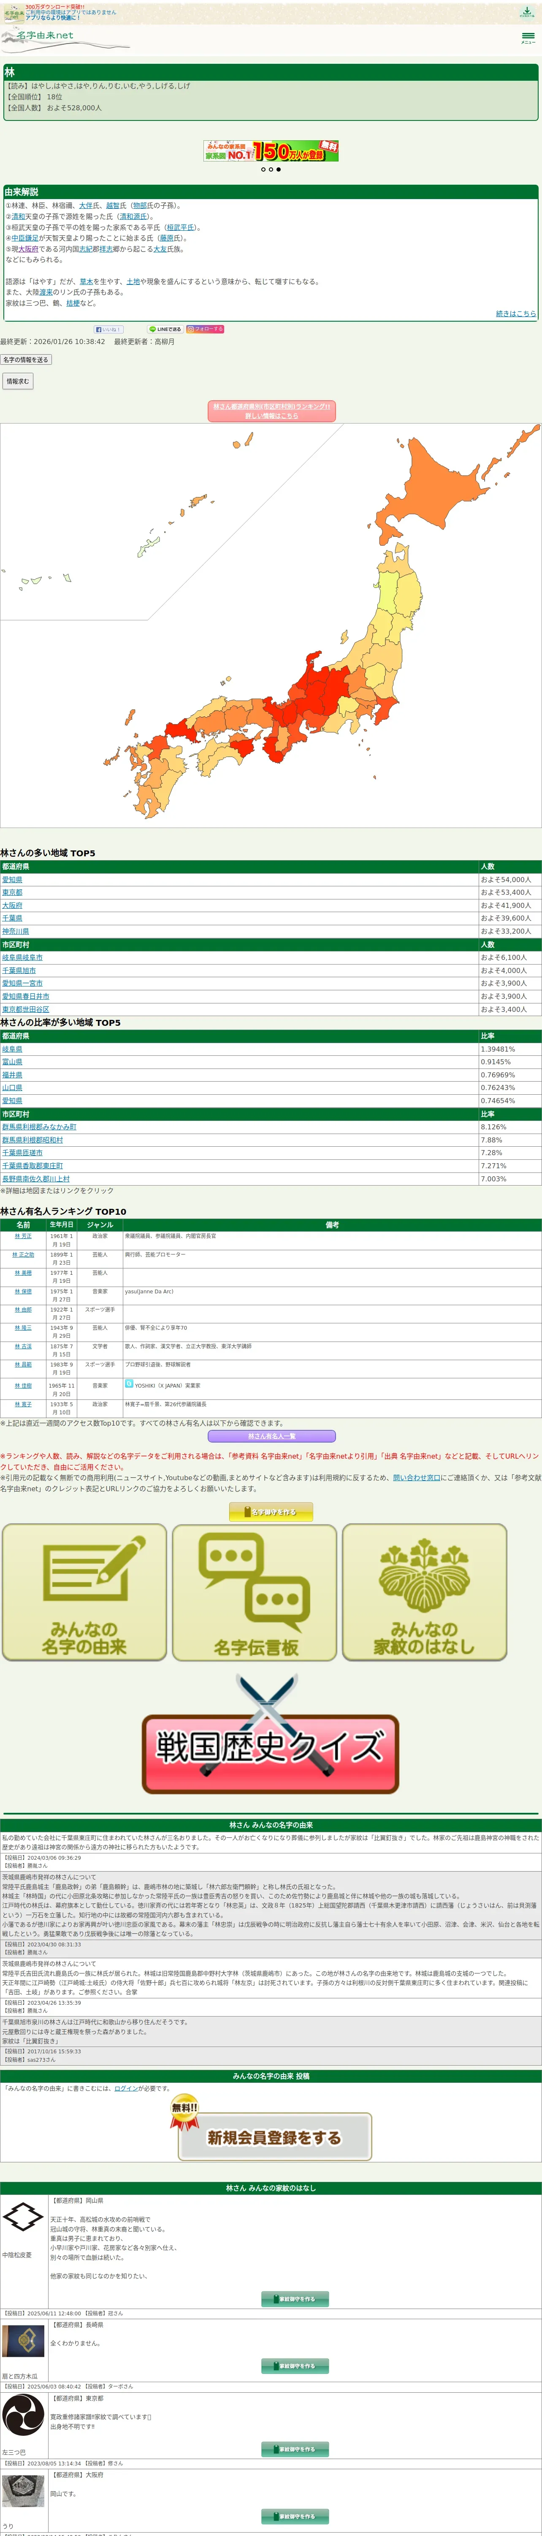Viewport: 542px width, 2536px height.
Task: Click the 新規会員登録をする button
Action: click(275, 2137)
